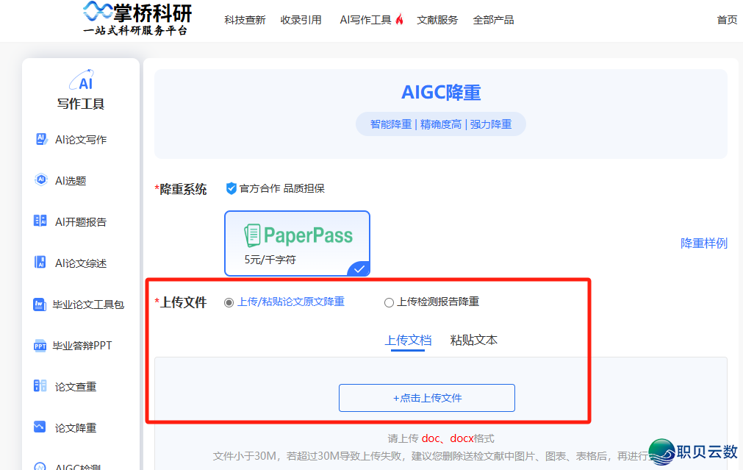
Task: Click the 毕业论文工具包 sidebar icon
Action: 40,304
